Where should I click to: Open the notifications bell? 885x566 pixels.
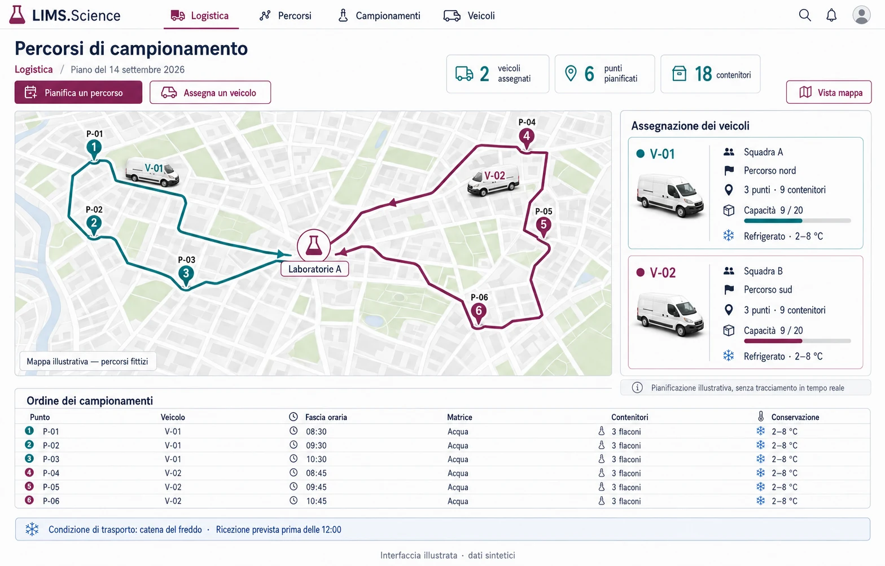(831, 15)
